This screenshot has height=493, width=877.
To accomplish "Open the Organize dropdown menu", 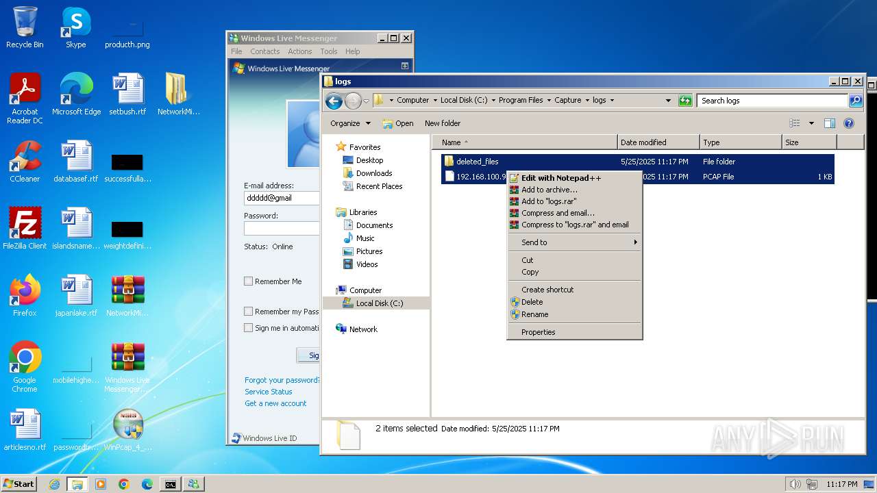I will tap(350, 123).
